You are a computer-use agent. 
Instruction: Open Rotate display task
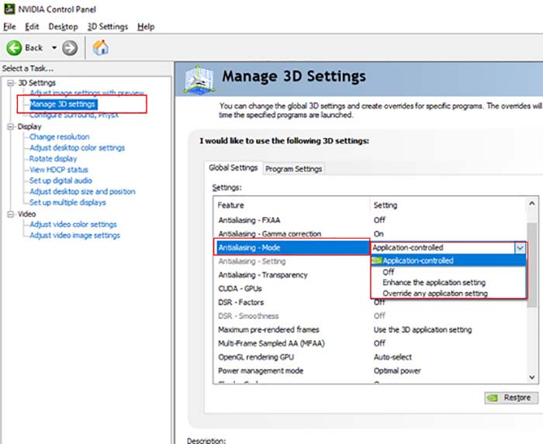[x=53, y=159]
